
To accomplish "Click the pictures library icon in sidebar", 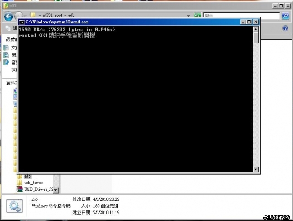I will pos(6,55).
